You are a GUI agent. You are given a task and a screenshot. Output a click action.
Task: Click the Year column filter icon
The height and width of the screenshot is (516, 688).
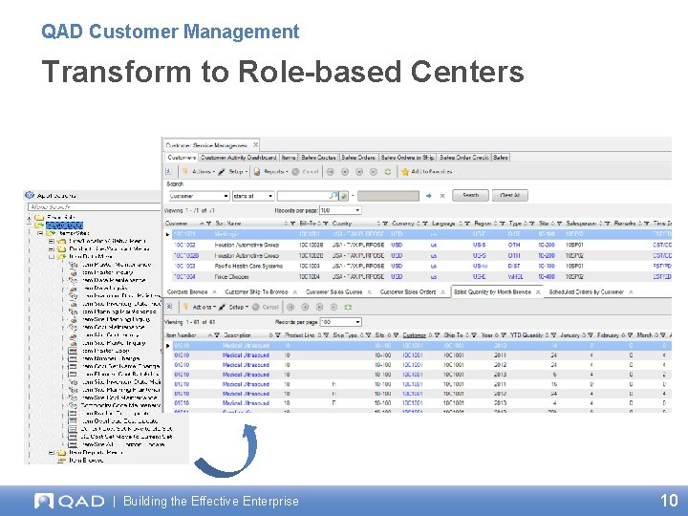[x=504, y=335]
